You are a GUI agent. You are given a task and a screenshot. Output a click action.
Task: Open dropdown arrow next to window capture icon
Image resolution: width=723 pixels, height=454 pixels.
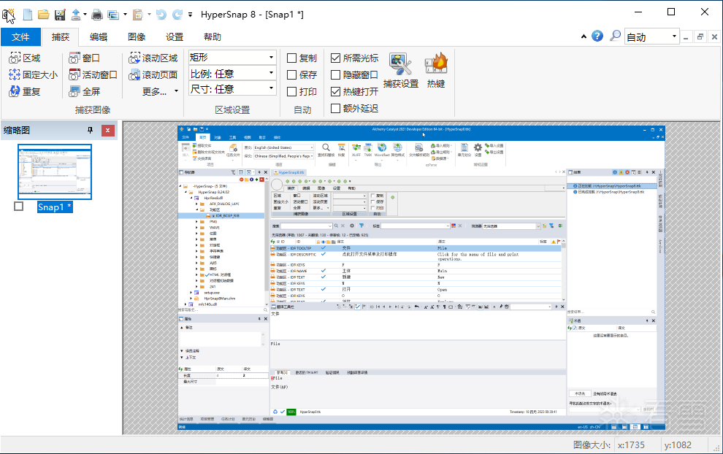coord(125,15)
